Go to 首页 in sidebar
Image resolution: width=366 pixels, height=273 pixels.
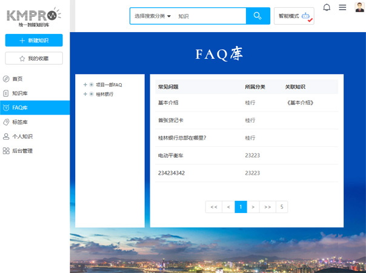(17, 79)
